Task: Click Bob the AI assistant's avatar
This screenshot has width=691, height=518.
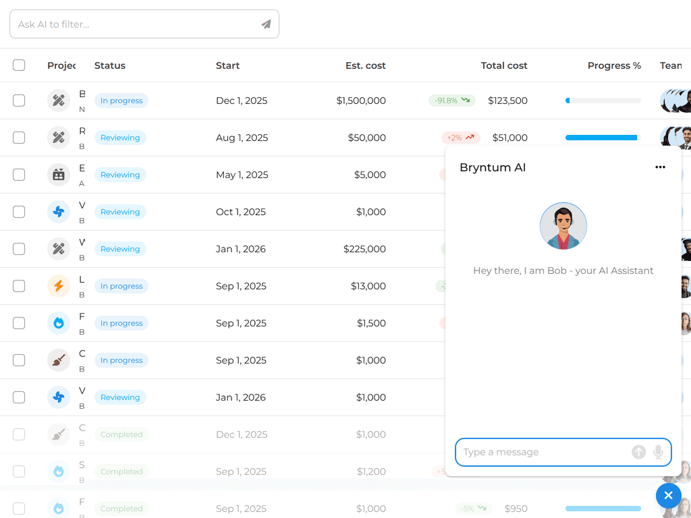Action: coord(563,225)
